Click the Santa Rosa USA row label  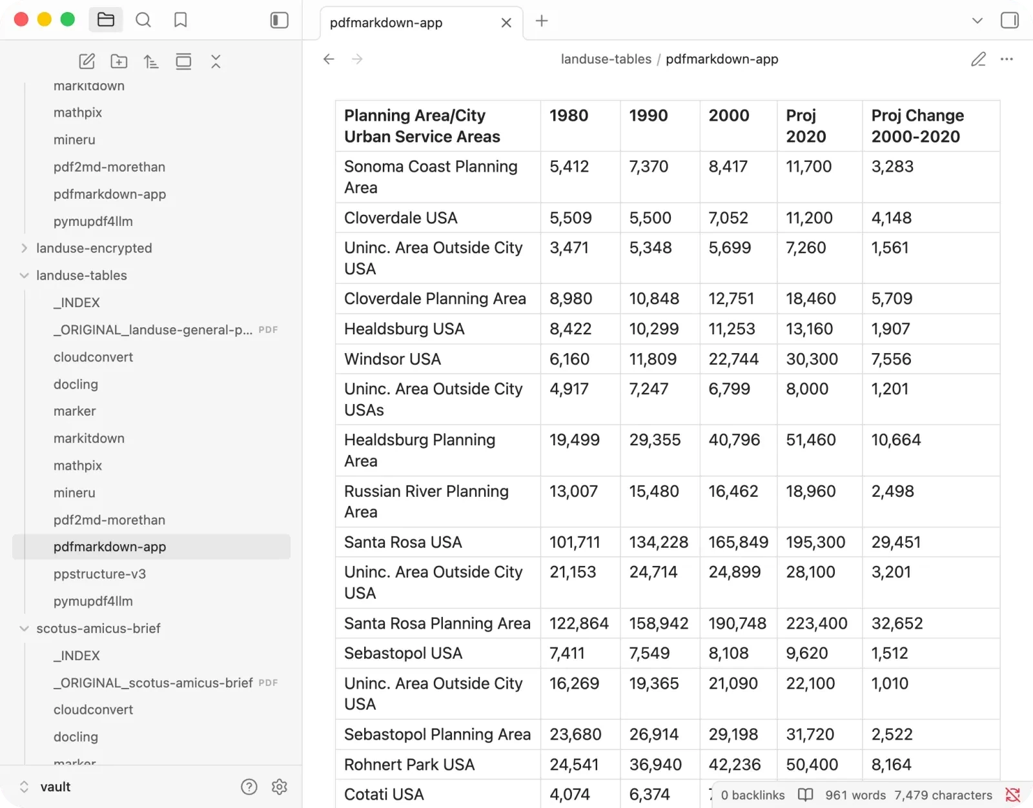coord(403,542)
